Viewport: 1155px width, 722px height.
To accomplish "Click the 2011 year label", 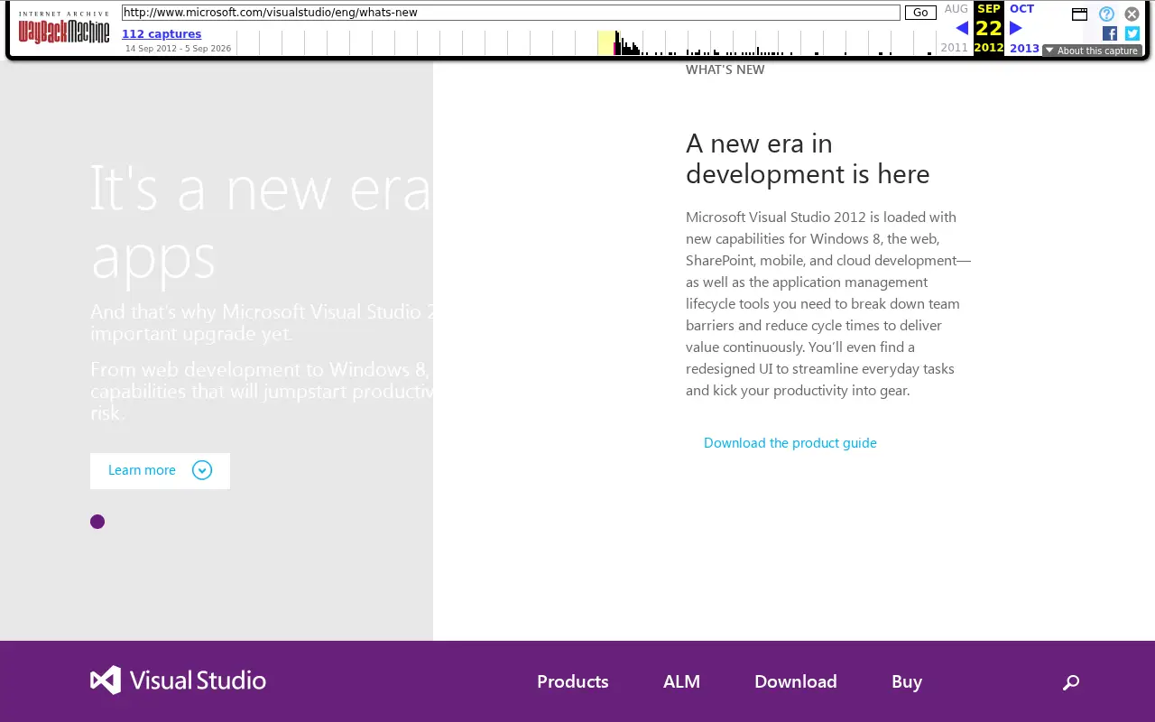I will pyautogui.click(x=954, y=48).
